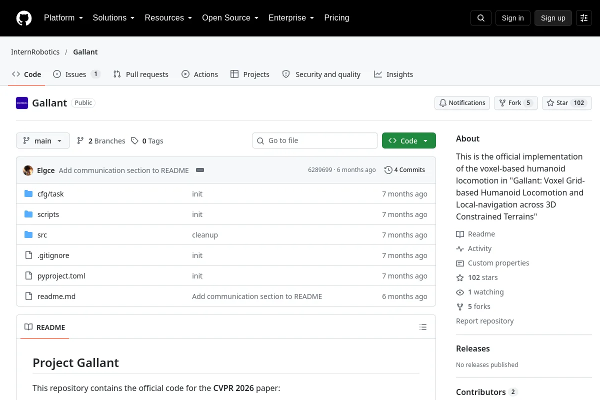Click the GitHub logo icon
600x400 pixels.
click(x=24, y=18)
